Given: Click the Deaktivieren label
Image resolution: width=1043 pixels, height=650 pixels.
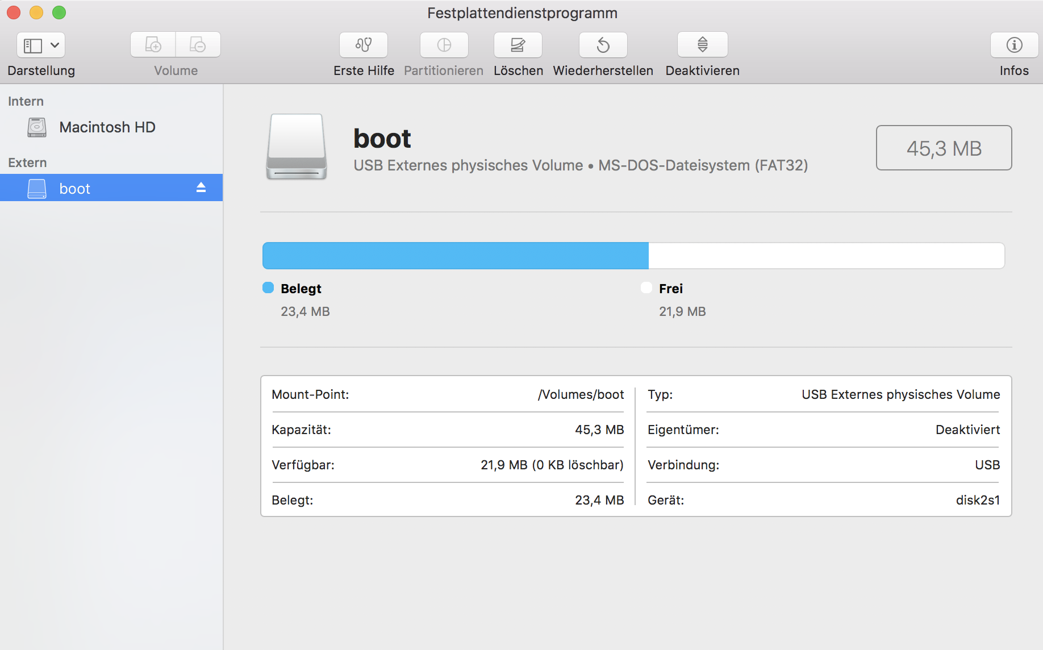Looking at the screenshot, I should 703,70.
